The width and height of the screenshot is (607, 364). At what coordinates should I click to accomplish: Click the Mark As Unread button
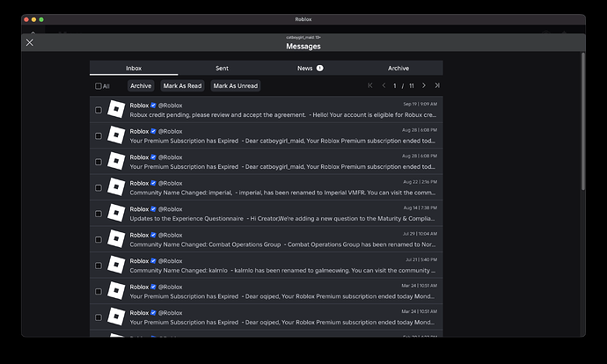pyautogui.click(x=236, y=86)
